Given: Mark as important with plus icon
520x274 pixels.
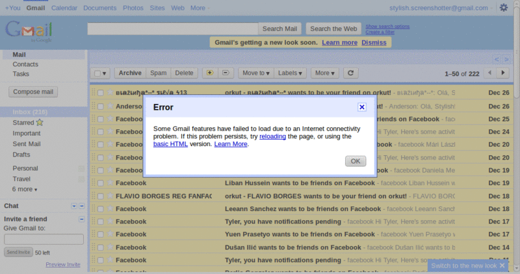Looking at the screenshot, I should [210, 73].
